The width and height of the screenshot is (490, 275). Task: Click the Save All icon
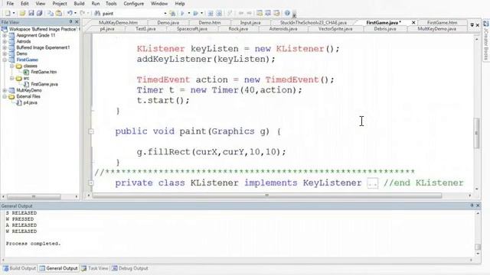39,13
